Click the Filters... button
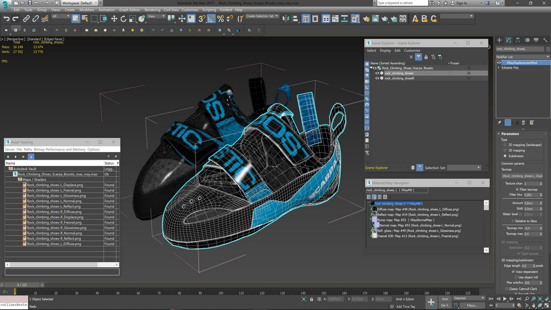The height and width of the screenshot is (310, 551). (x=472, y=305)
